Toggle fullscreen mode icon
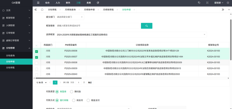 (x=207, y=3)
